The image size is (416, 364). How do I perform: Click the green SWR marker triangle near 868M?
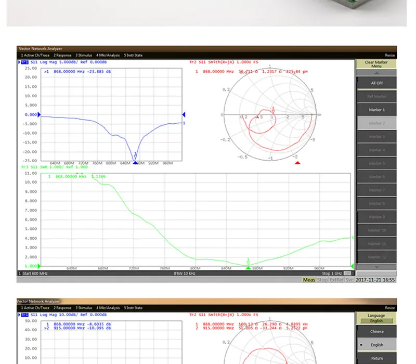[248, 268]
